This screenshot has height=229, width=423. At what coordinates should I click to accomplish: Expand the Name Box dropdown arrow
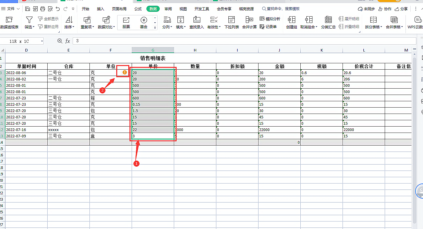coord(42,41)
